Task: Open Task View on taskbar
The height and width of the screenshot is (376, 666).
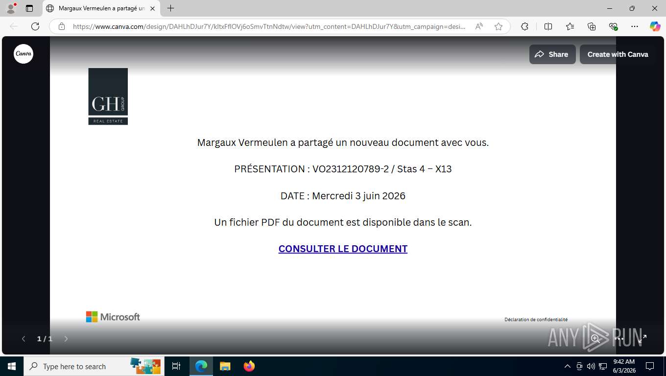Action: pos(176,366)
